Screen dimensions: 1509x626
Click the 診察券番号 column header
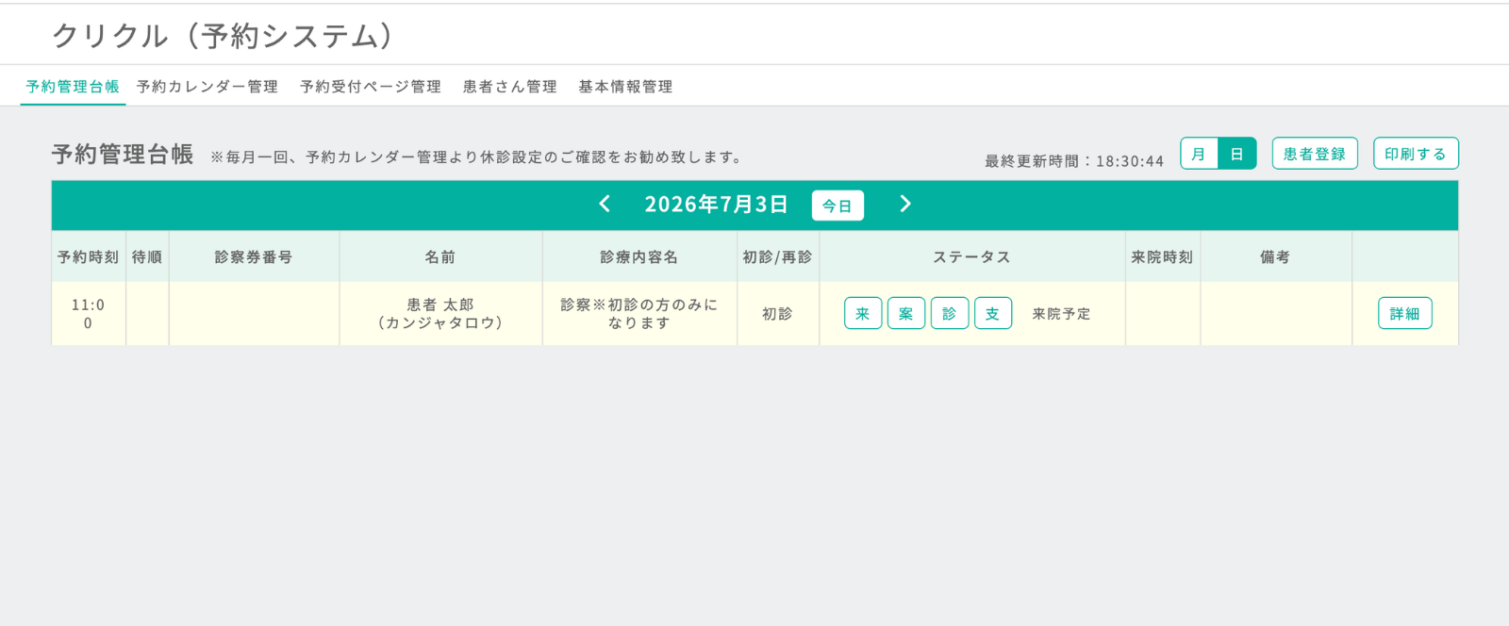[254, 256]
